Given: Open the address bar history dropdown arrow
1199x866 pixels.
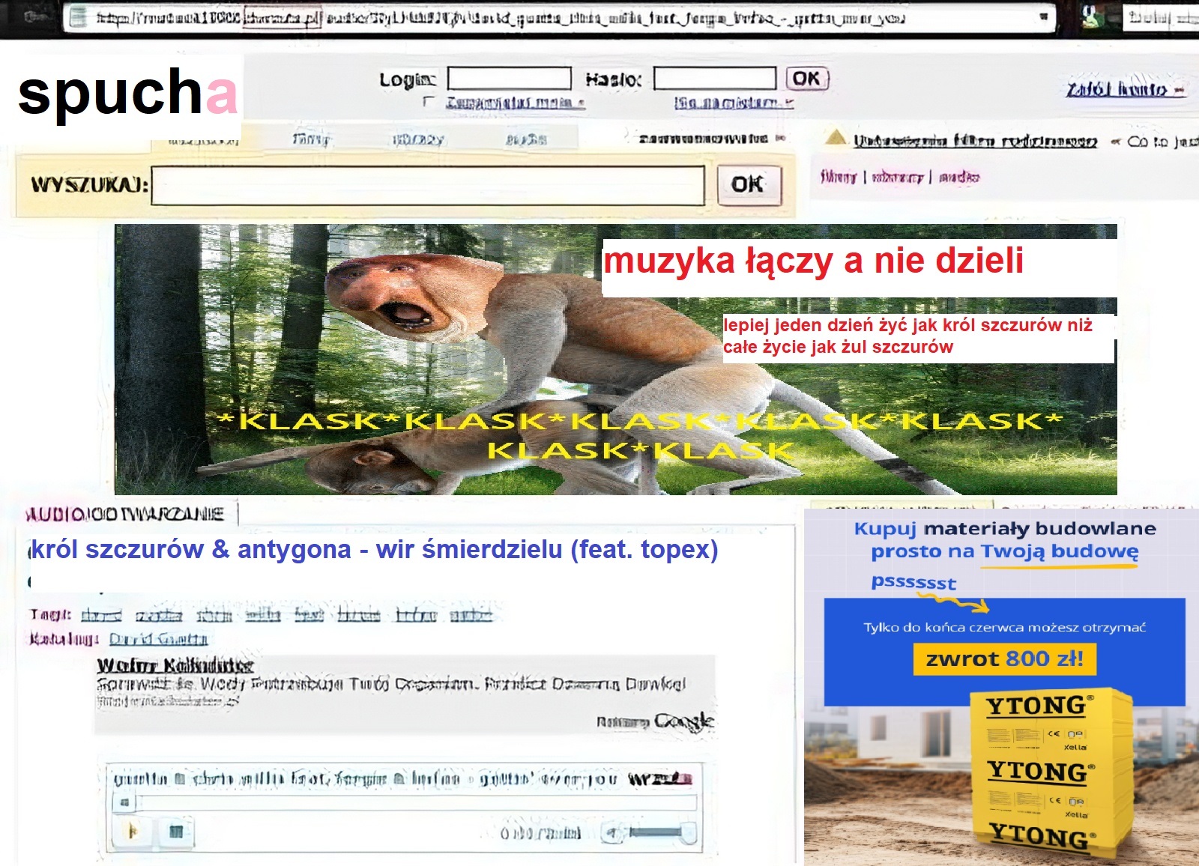Looking at the screenshot, I should [x=1043, y=17].
